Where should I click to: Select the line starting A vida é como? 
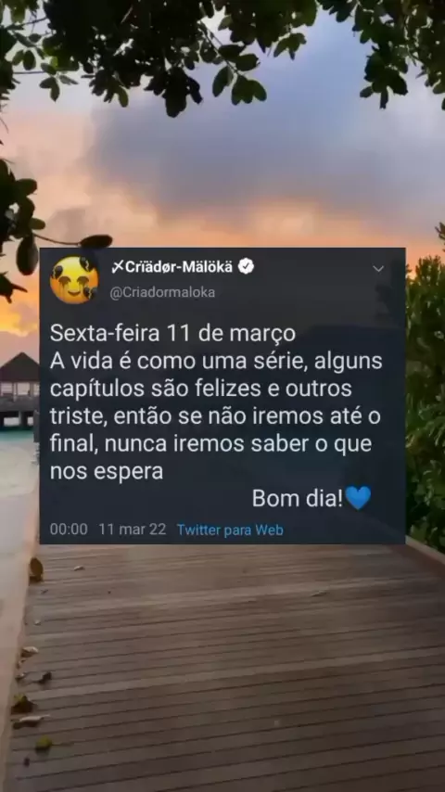click(216, 362)
